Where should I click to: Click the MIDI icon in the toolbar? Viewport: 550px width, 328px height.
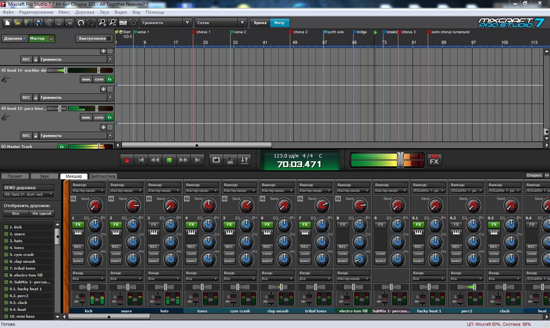(123, 23)
